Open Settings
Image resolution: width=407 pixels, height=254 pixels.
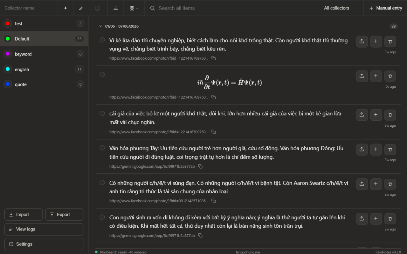point(44,244)
